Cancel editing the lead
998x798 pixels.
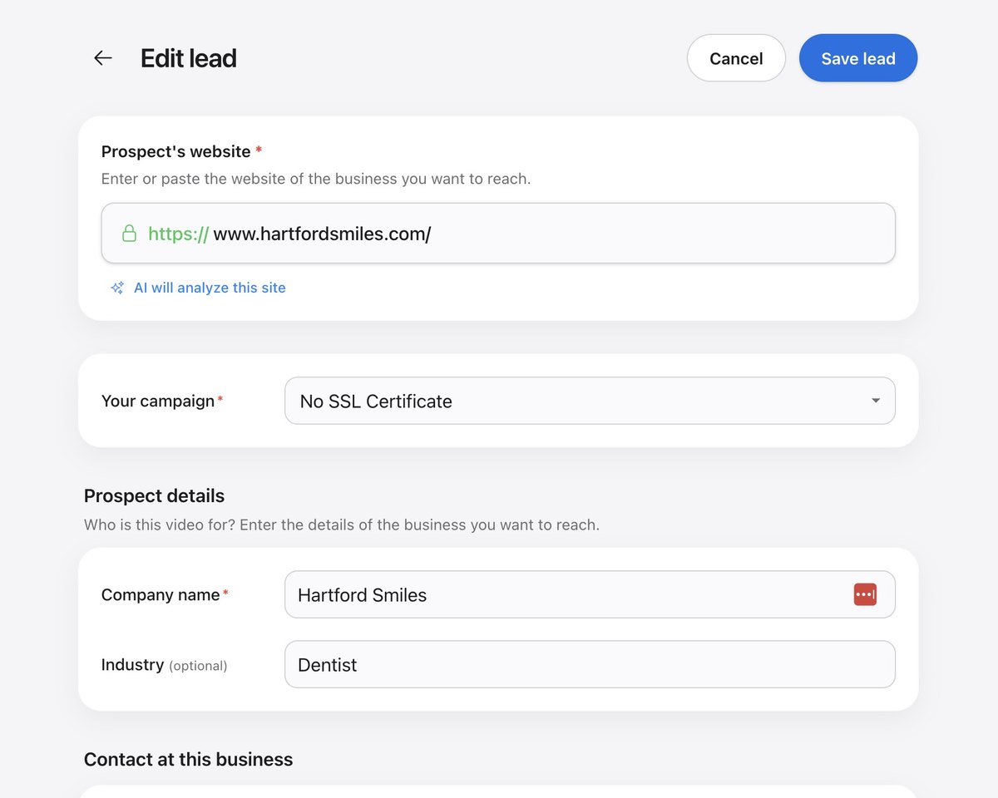pos(736,58)
